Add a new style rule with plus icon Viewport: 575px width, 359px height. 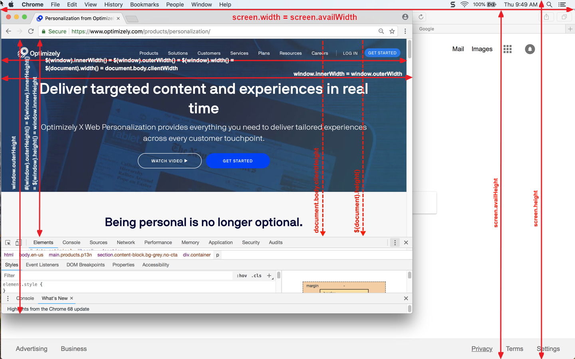[x=269, y=276]
